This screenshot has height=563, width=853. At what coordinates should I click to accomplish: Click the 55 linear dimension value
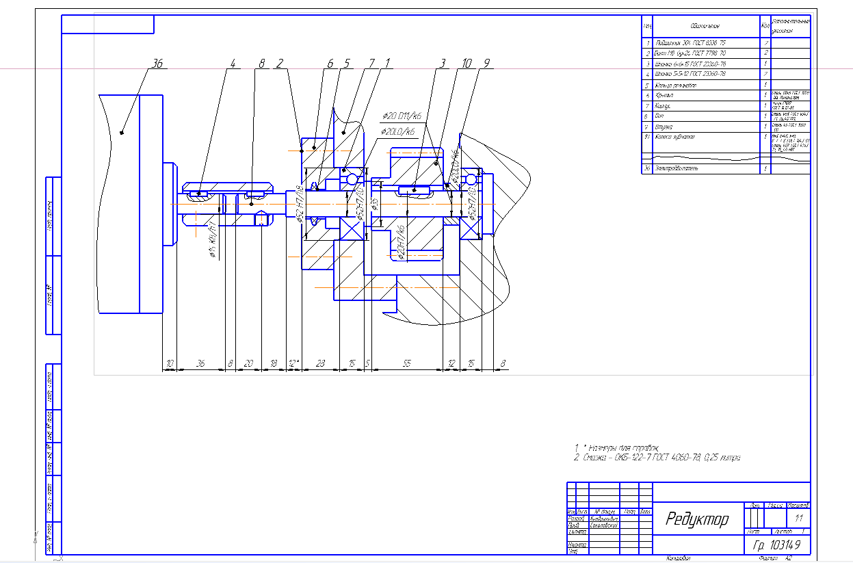pos(406,365)
